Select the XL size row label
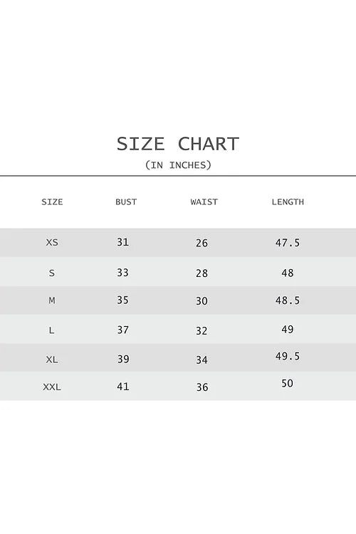The image size is (356, 534). (x=52, y=360)
